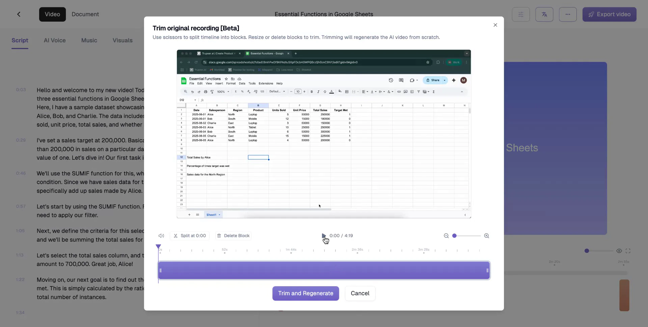Play the trim preview video

324,236
